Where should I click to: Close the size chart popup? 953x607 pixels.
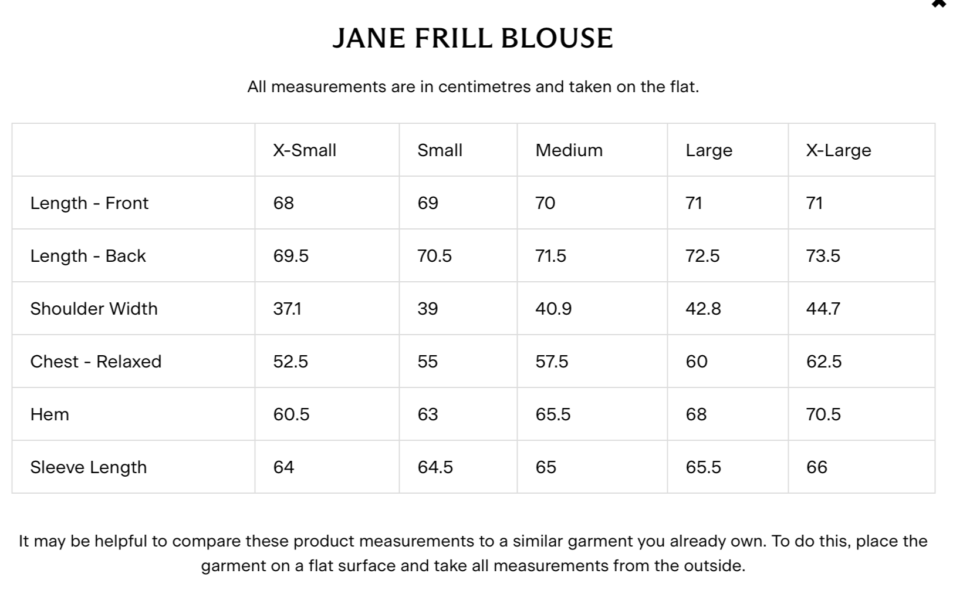point(940,4)
